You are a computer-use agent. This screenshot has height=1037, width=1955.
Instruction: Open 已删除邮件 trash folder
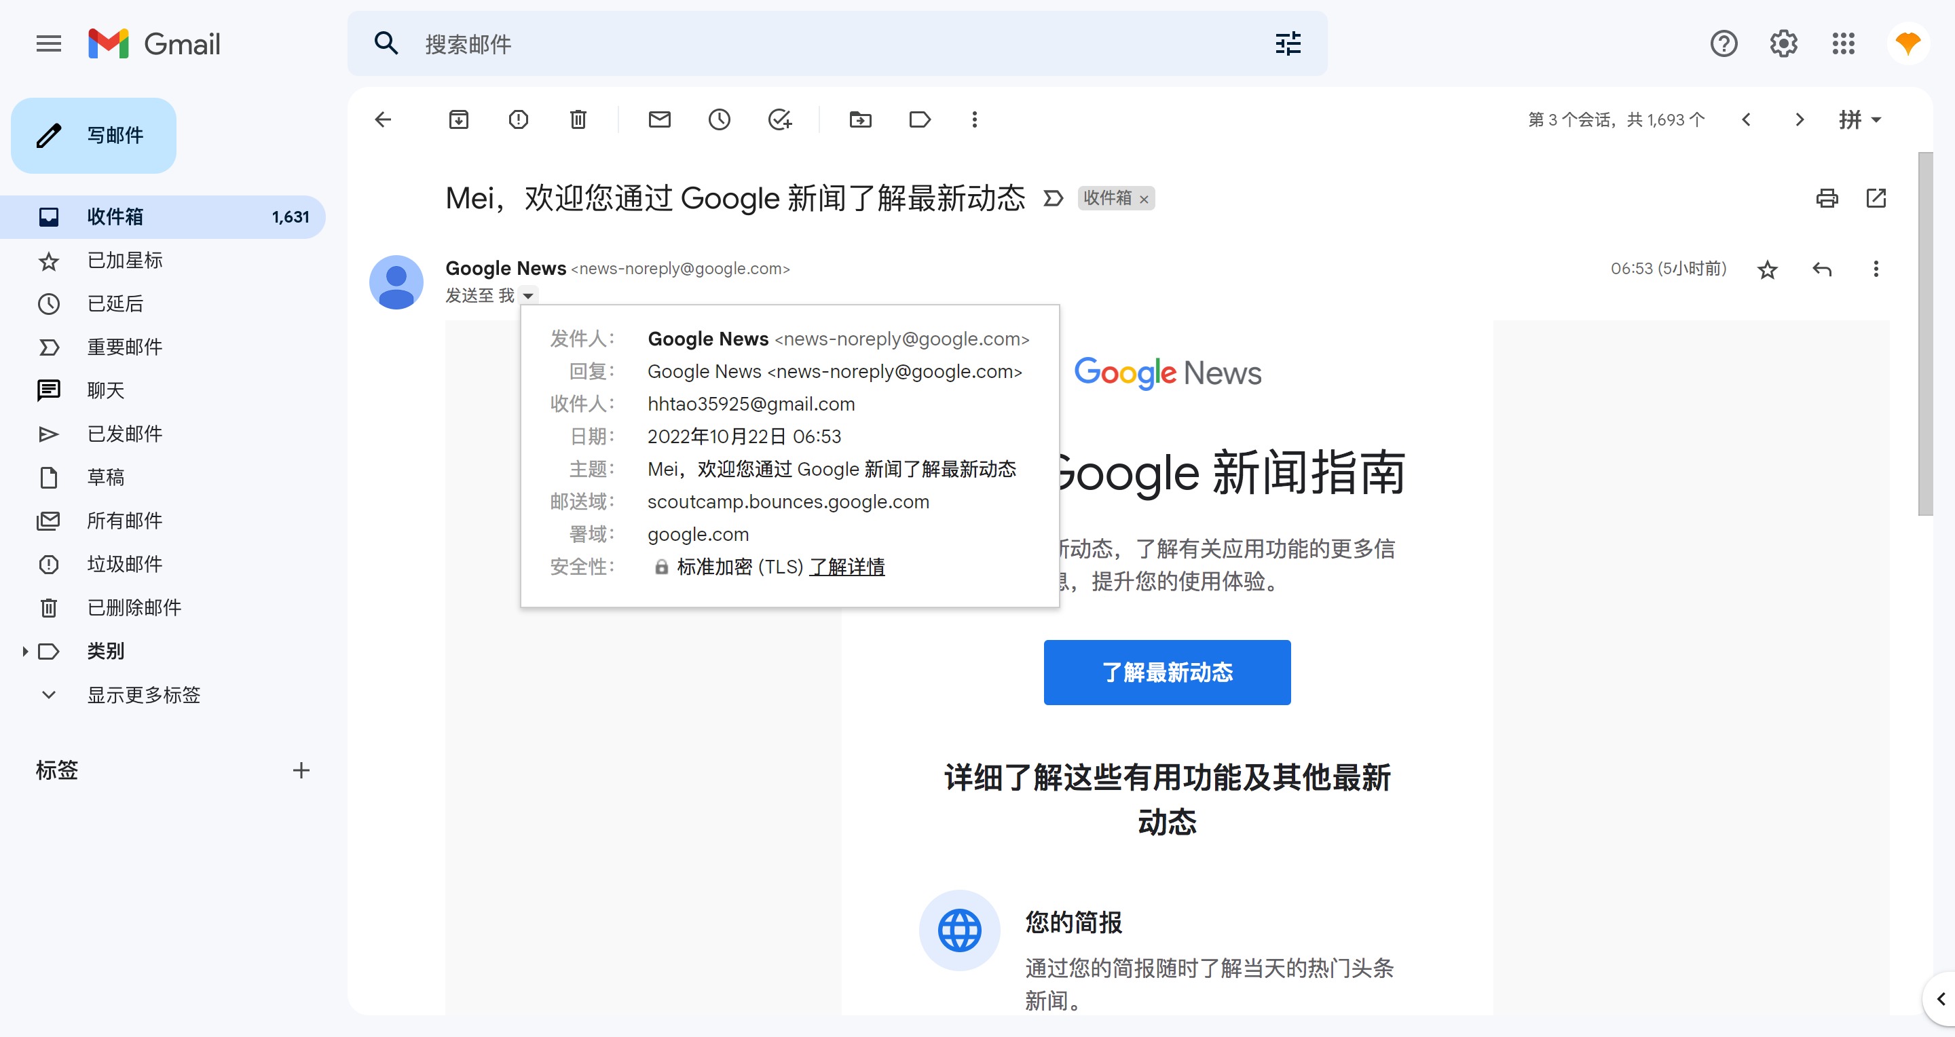(162, 607)
